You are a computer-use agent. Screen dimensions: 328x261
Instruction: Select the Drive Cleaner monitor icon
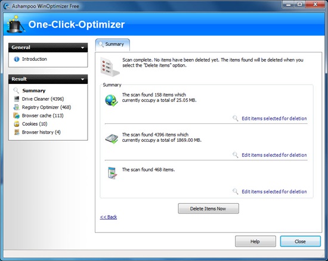pyautogui.click(x=17, y=99)
